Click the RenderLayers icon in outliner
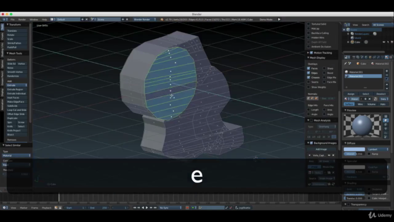This screenshot has width=394, height=222. coord(352,33)
